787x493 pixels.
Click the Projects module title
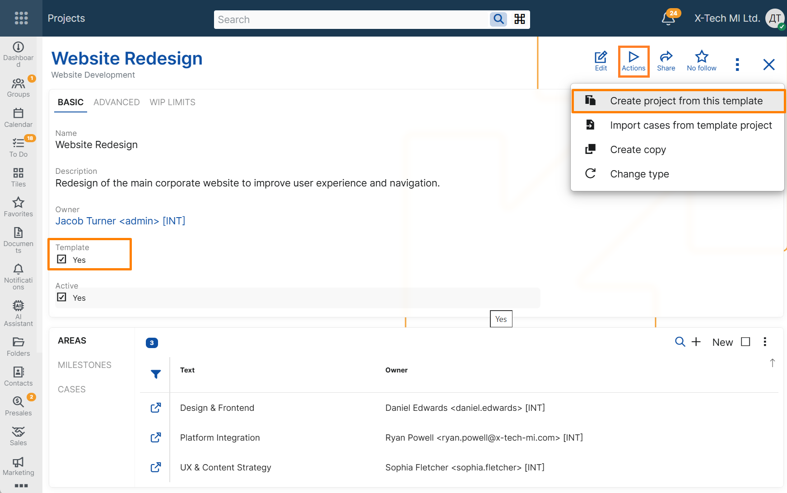coord(66,18)
